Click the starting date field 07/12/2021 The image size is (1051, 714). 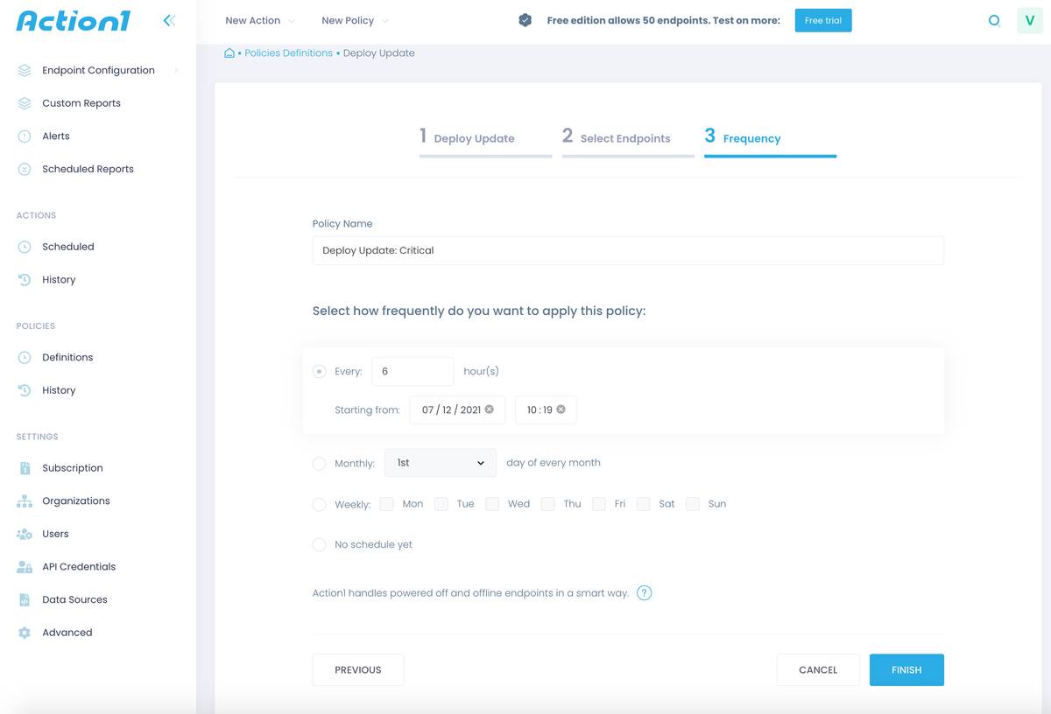pos(457,409)
